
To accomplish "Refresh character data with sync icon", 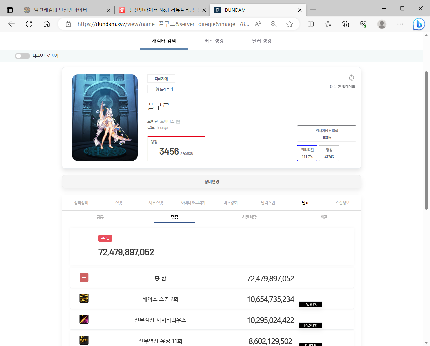I will (x=351, y=78).
